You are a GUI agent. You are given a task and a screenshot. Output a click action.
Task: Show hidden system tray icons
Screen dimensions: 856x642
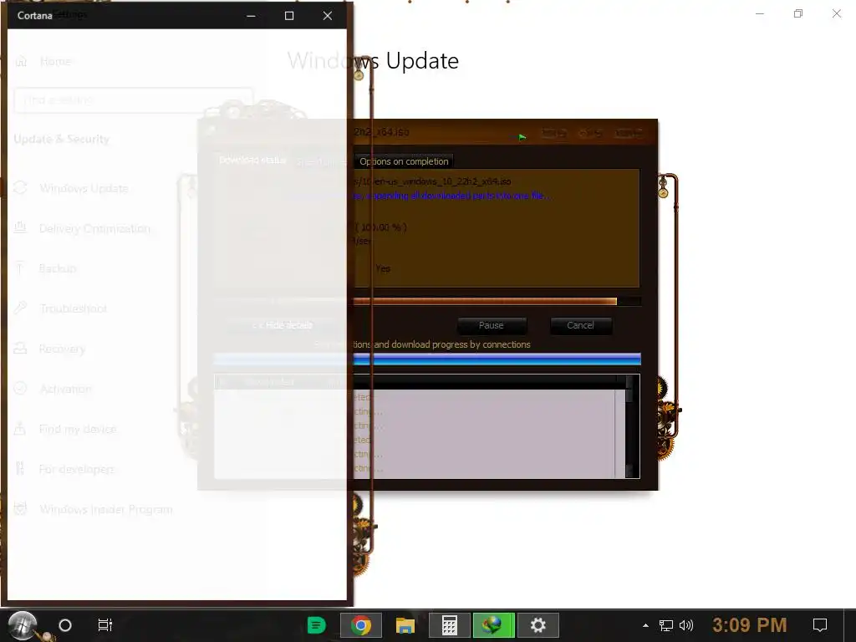tap(646, 625)
